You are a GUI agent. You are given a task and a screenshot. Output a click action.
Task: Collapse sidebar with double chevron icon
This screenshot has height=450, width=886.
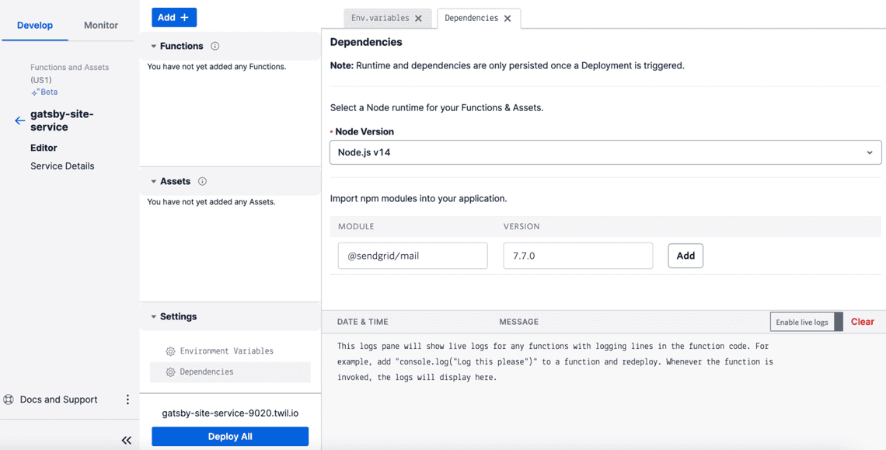[x=127, y=440]
